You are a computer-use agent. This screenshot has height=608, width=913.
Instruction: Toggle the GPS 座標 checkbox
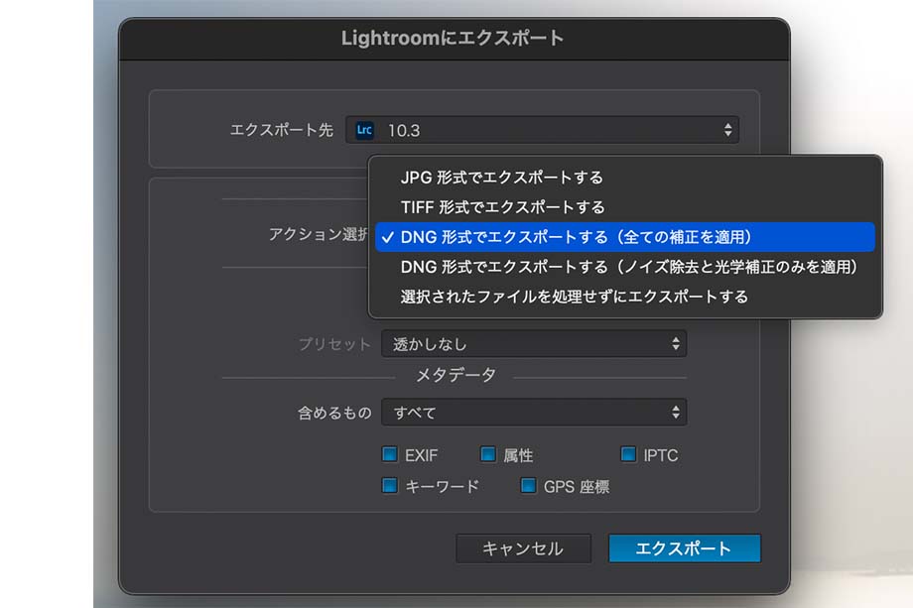coord(528,485)
